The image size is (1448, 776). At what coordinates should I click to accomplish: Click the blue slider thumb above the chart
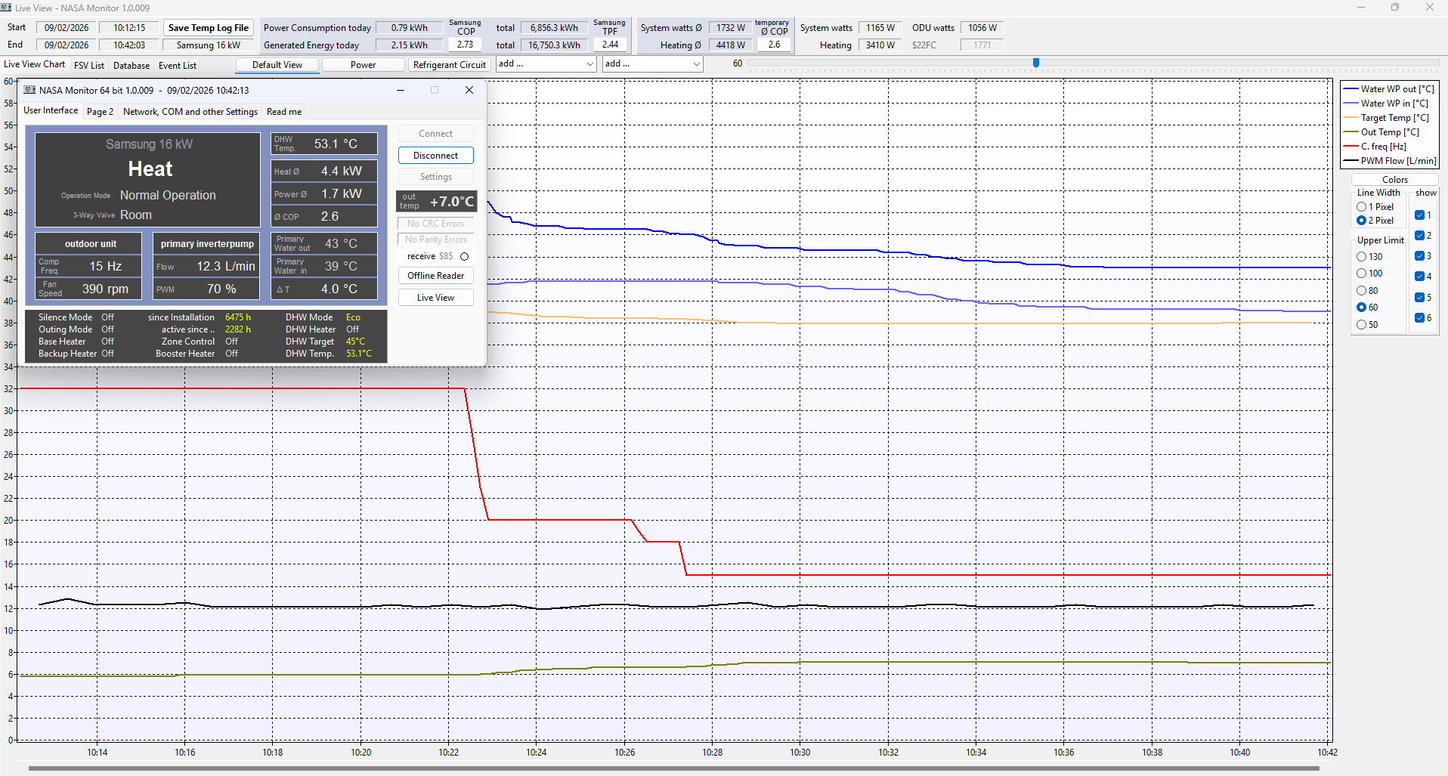pos(1036,63)
